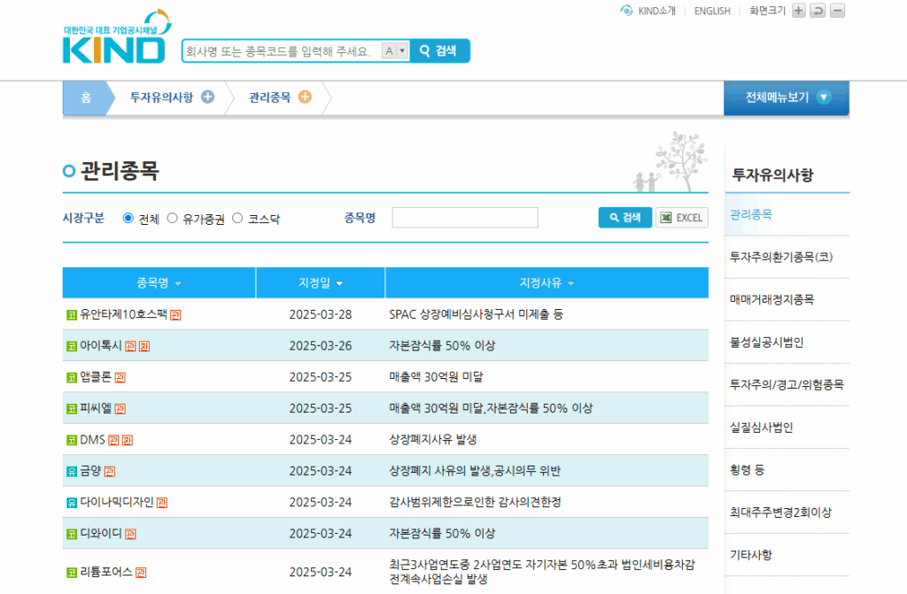Click the 관 designation badge beside 아이톡시

[x=128, y=346]
